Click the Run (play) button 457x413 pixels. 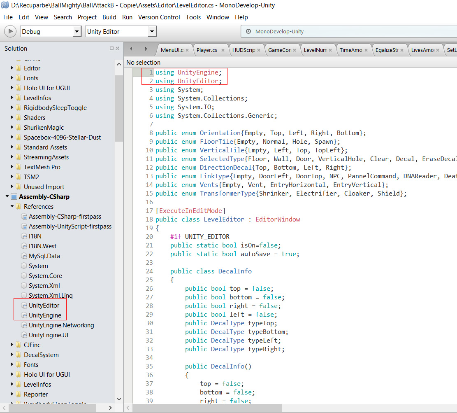tap(10, 31)
